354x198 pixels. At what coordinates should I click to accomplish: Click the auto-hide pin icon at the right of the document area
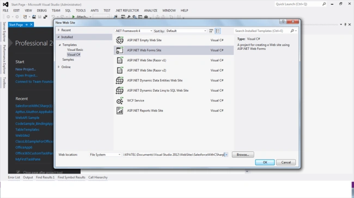[345, 24]
